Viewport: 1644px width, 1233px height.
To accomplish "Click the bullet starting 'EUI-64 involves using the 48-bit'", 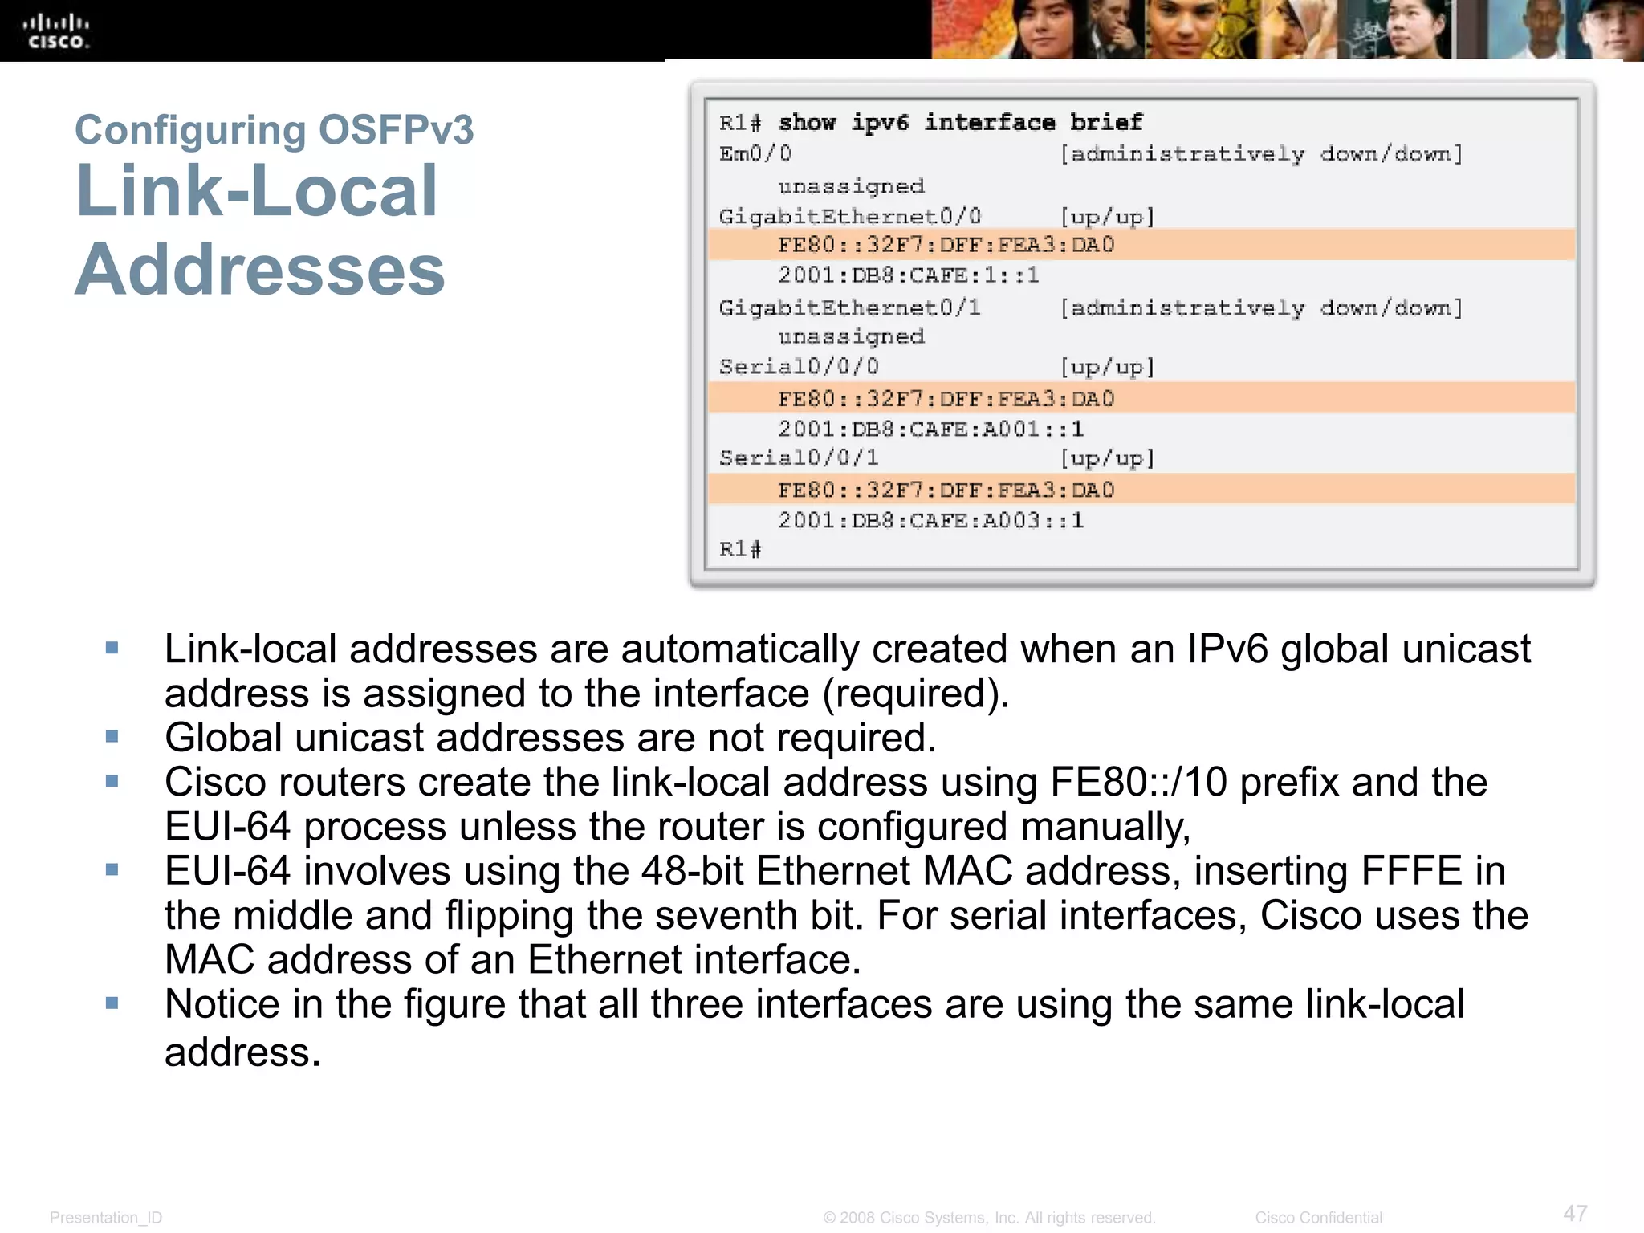I will tap(846, 915).
